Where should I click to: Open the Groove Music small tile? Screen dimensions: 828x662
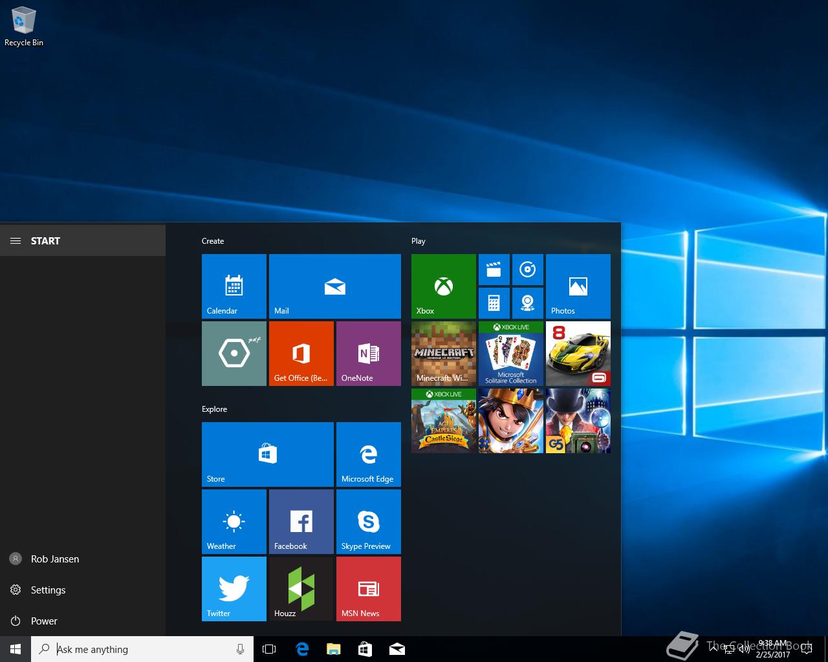tap(528, 270)
